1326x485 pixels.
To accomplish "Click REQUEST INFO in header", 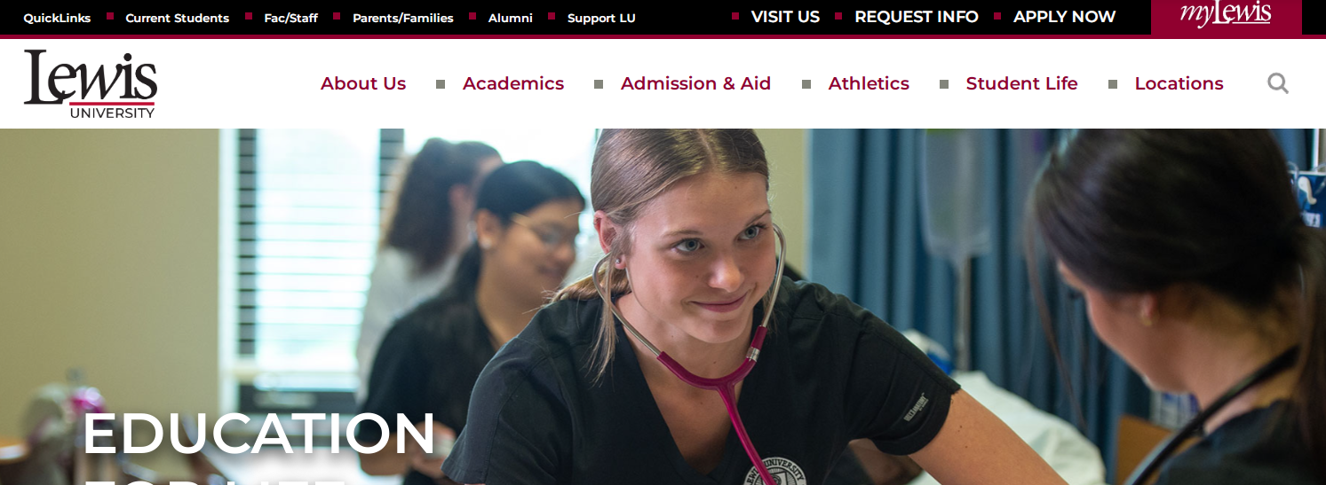I will click(x=917, y=17).
